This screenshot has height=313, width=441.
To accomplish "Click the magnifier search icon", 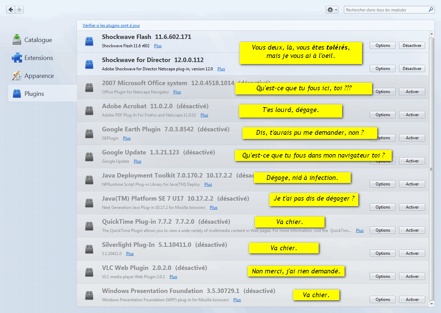I will (x=431, y=10).
